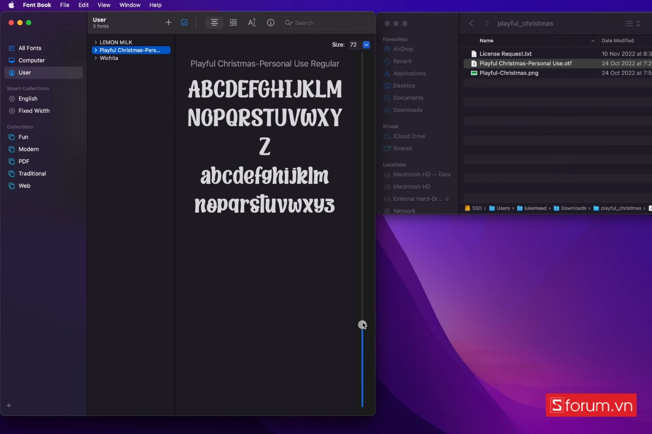Show font information with the info icon
This screenshot has width=652, height=434.
tap(271, 22)
